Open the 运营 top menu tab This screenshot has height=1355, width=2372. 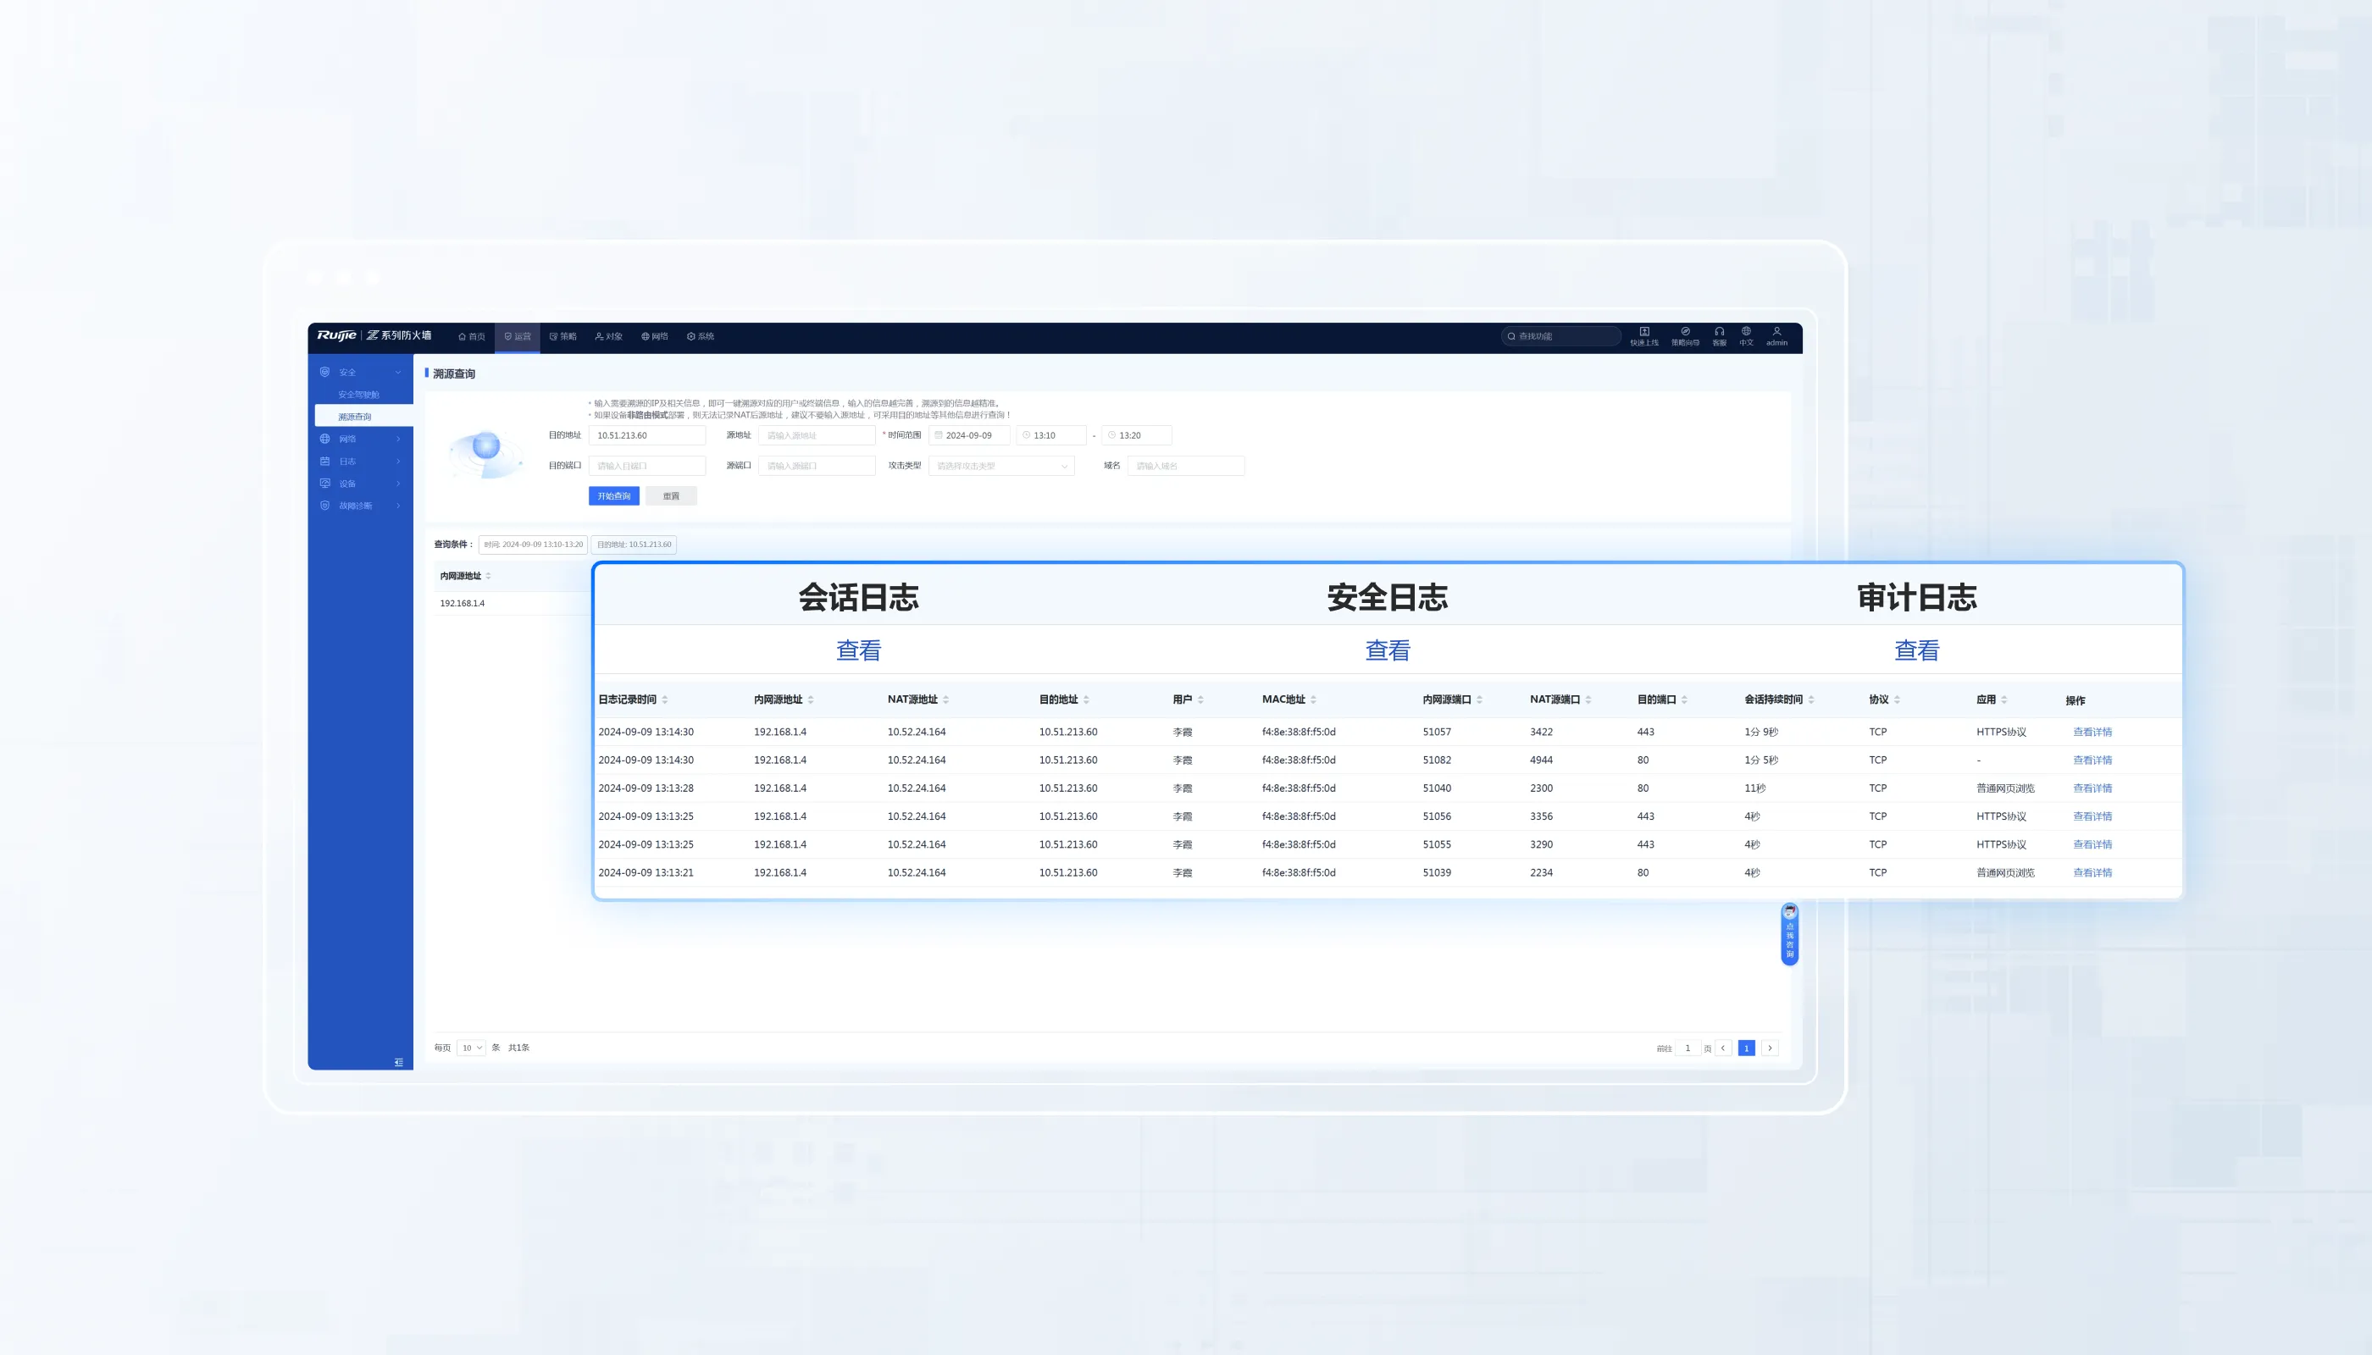click(518, 337)
